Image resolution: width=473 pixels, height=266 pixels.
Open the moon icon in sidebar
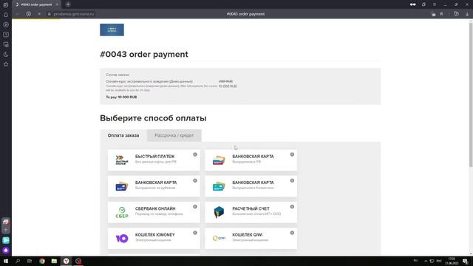[x=6, y=55]
